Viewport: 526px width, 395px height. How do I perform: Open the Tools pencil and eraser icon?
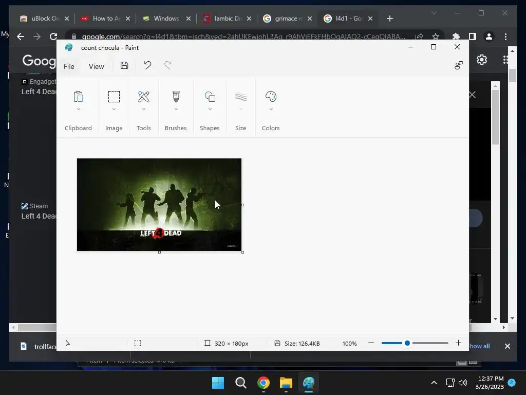[x=144, y=97]
